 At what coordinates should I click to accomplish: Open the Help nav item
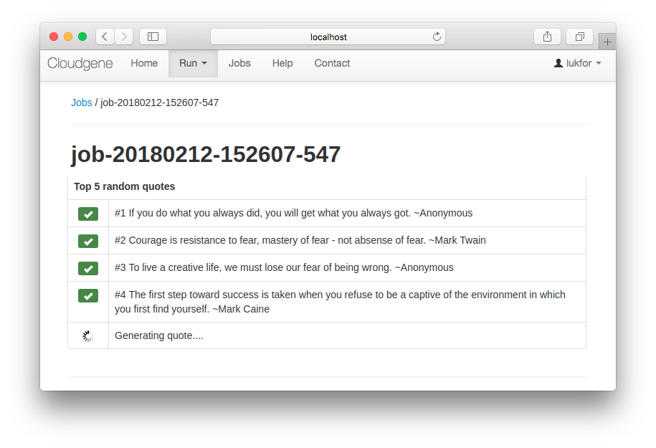[282, 63]
